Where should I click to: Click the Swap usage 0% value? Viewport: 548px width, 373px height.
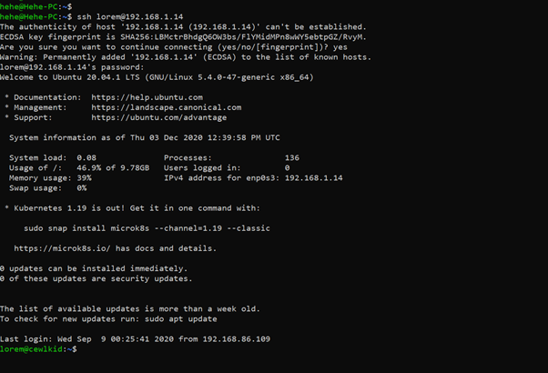click(x=82, y=188)
